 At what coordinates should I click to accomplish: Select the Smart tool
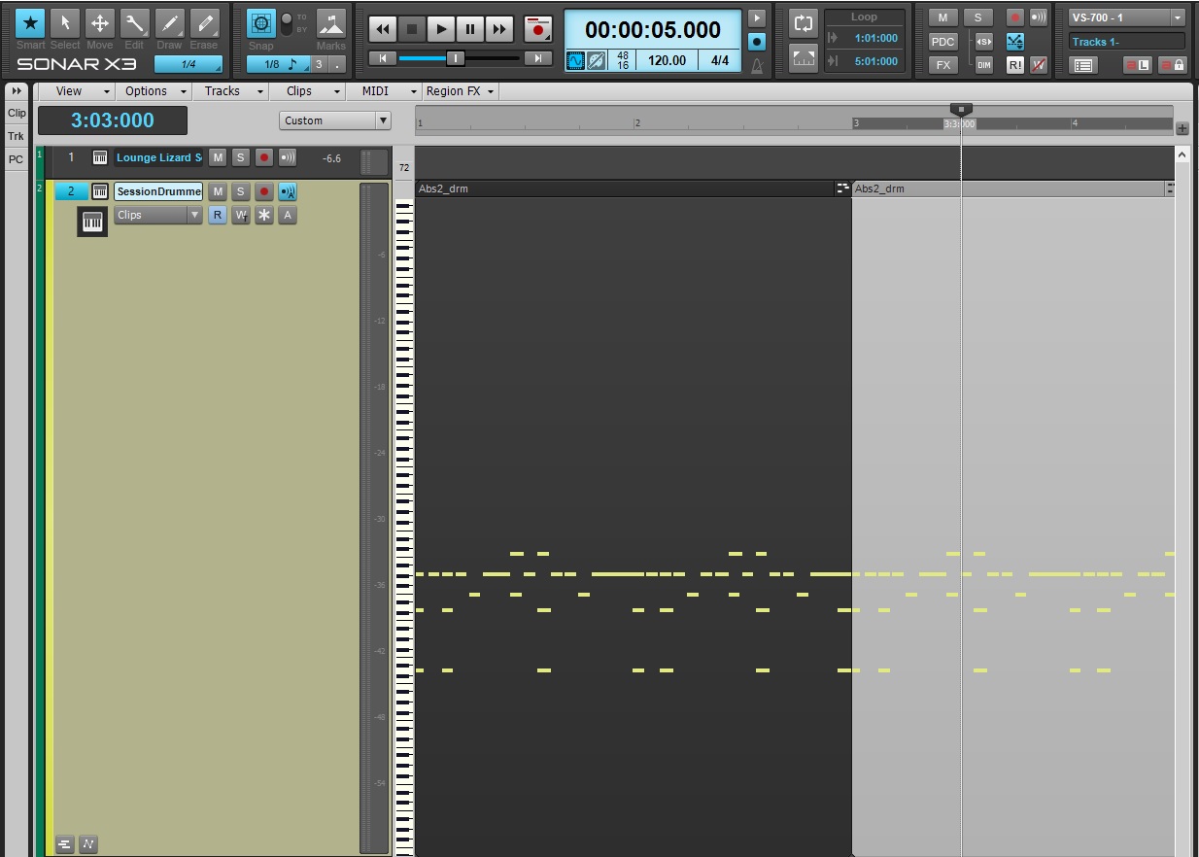(x=30, y=22)
